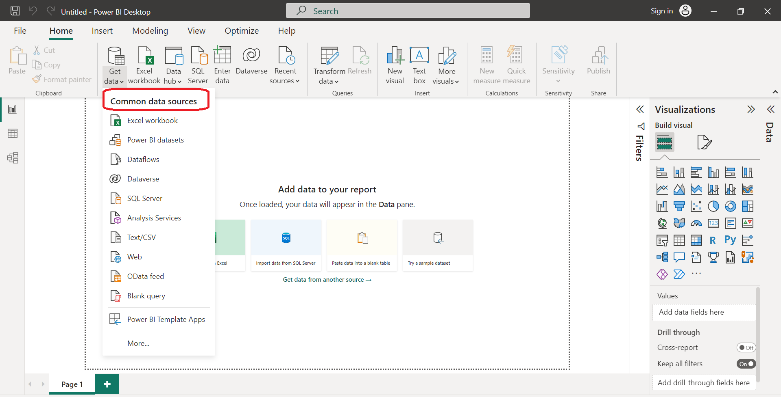Switch to Report view in sidebar
781x397 pixels.
(13, 109)
